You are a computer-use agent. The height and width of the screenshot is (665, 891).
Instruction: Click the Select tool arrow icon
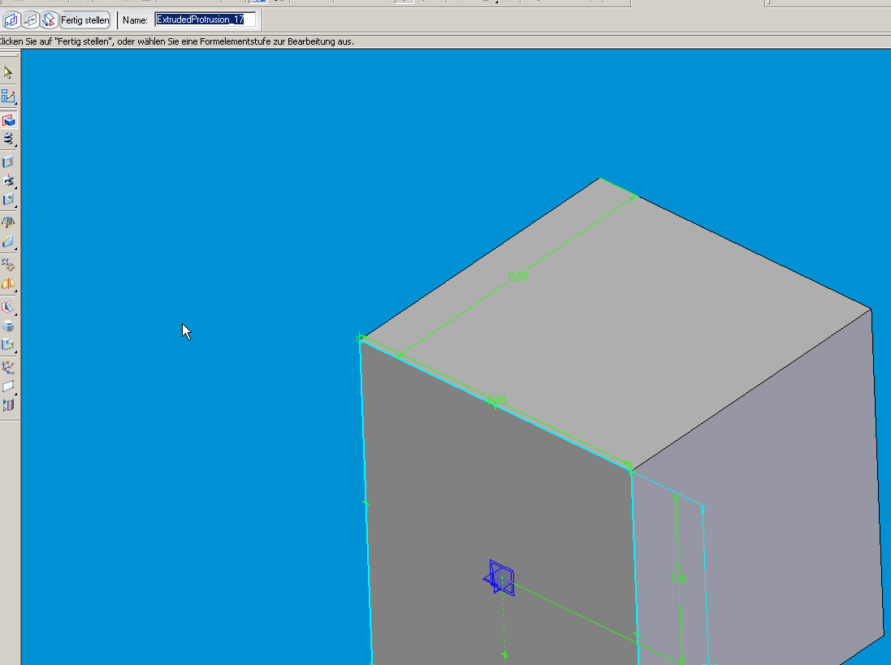(x=8, y=73)
